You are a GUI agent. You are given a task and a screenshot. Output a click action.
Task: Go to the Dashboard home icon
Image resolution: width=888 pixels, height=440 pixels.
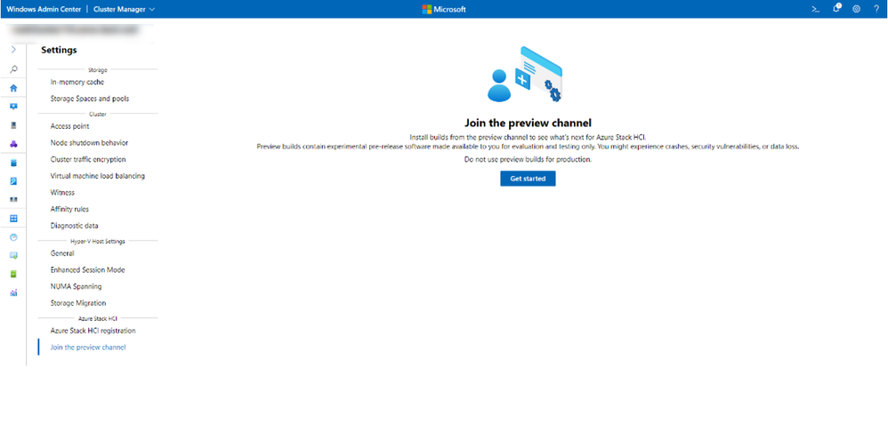click(13, 88)
